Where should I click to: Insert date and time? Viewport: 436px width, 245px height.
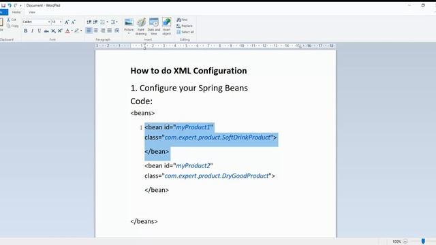point(154,27)
